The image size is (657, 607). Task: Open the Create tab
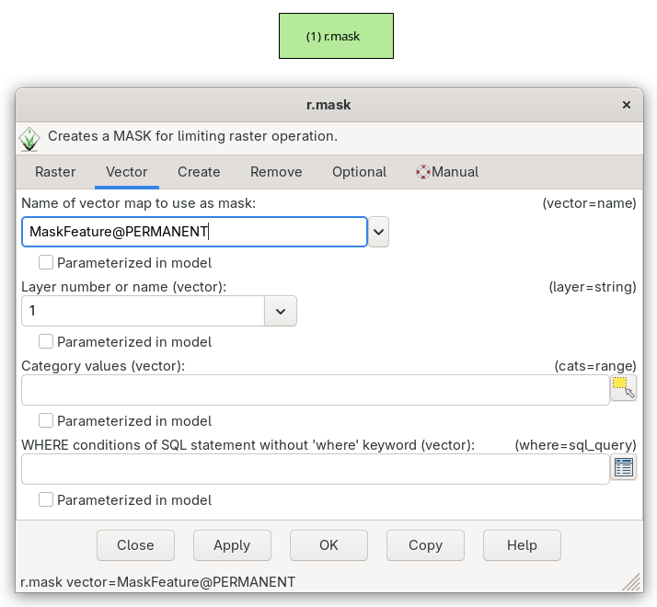pyautogui.click(x=199, y=172)
